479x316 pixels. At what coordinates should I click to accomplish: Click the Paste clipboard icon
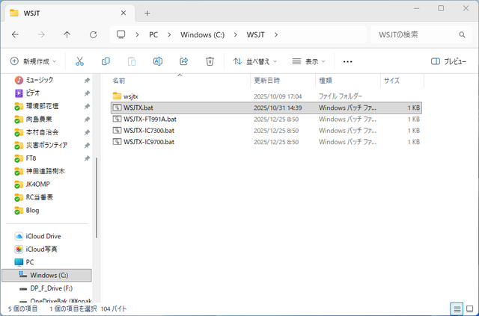(132, 61)
